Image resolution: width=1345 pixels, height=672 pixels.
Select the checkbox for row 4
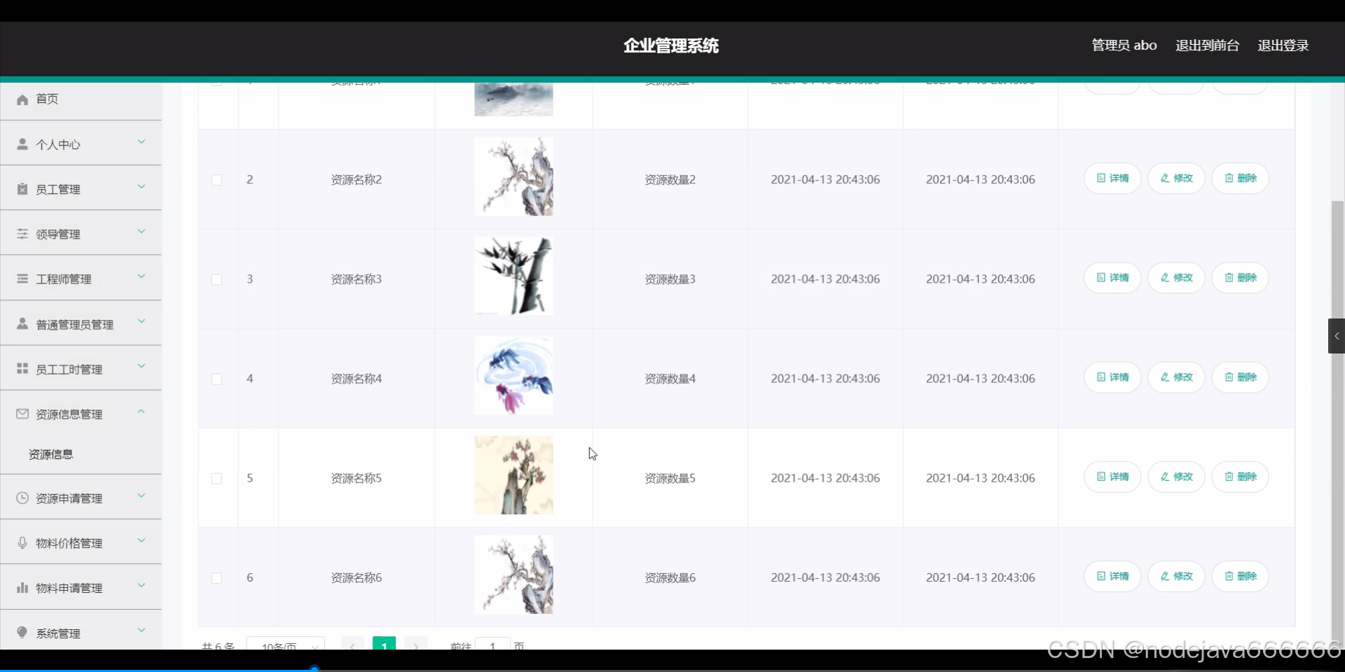click(216, 379)
